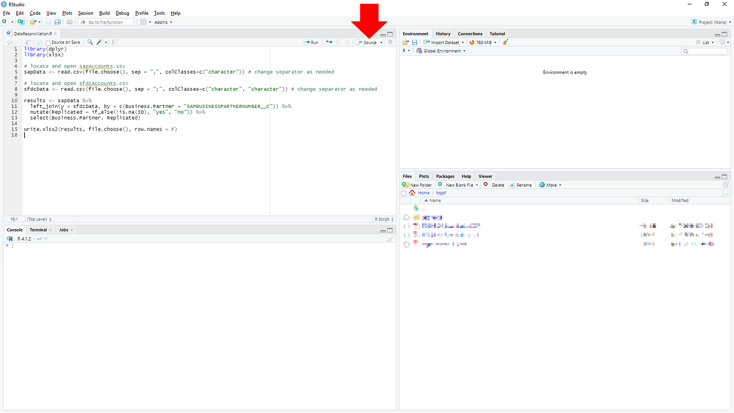Switch to the Packages tab
The image size is (734, 413).
coord(445,177)
